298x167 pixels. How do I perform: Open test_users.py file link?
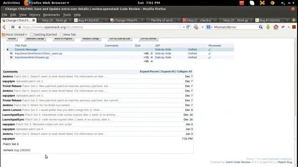[39, 54]
